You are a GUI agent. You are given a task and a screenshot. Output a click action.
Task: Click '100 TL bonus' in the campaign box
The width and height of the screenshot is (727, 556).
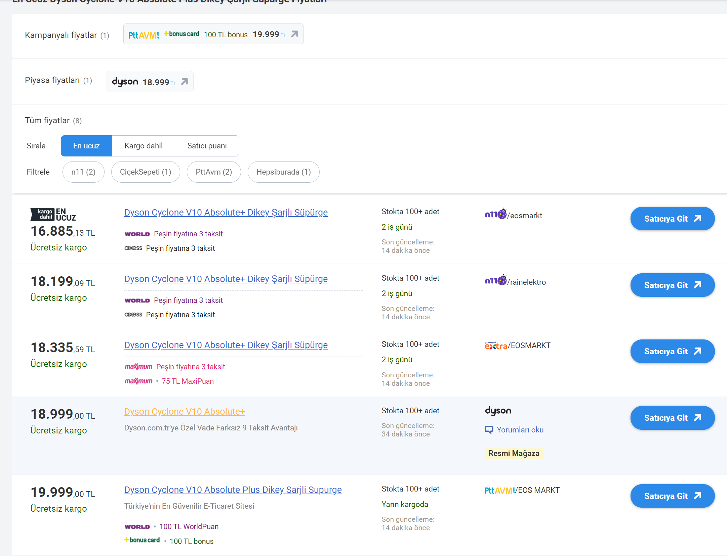(x=226, y=35)
